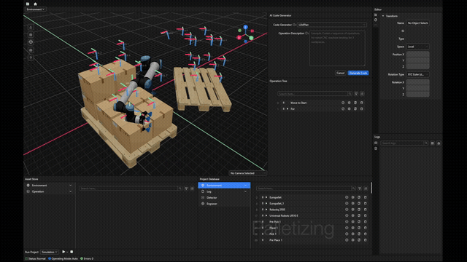Image resolution: width=467 pixels, height=262 pixels.
Task: Click the Asset Store filter icon
Action: click(x=186, y=188)
